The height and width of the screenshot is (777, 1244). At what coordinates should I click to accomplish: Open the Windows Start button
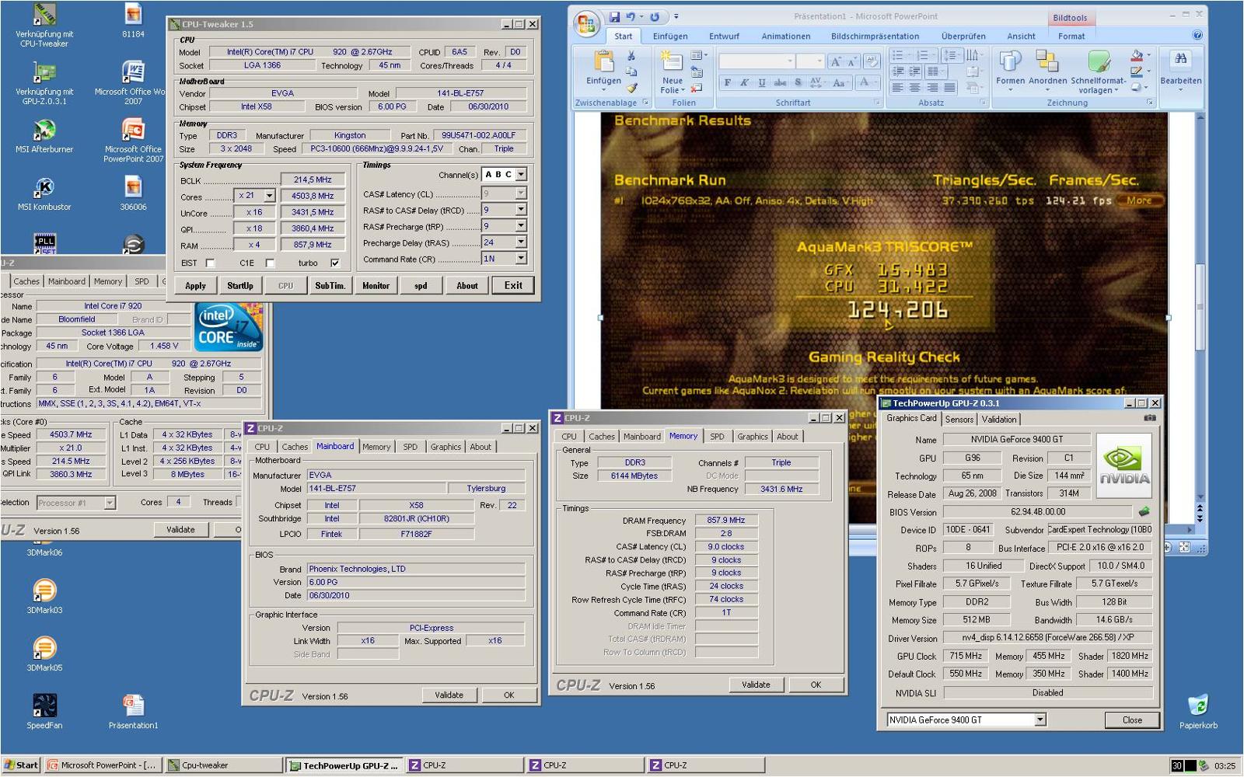click(x=21, y=765)
